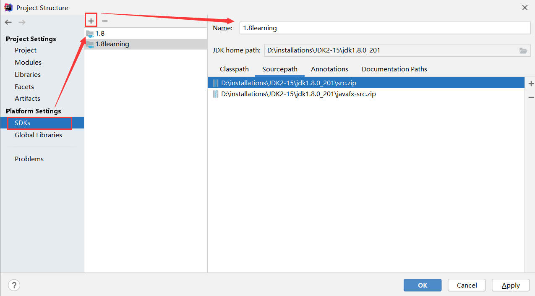This screenshot has width=535, height=296.
Task: Select the 1.8learning SDK entry
Action: (x=146, y=44)
